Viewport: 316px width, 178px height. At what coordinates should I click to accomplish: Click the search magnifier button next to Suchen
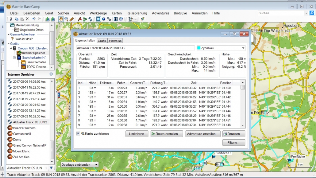point(312,13)
